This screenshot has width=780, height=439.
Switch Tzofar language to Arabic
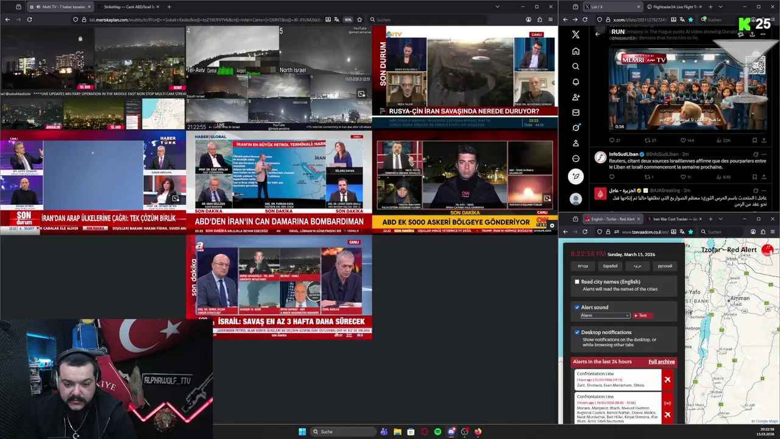(637, 266)
